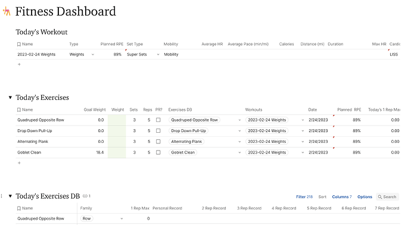Click the Fitness Dashboard page icon
The image size is (411, 225).
[7, 11]
